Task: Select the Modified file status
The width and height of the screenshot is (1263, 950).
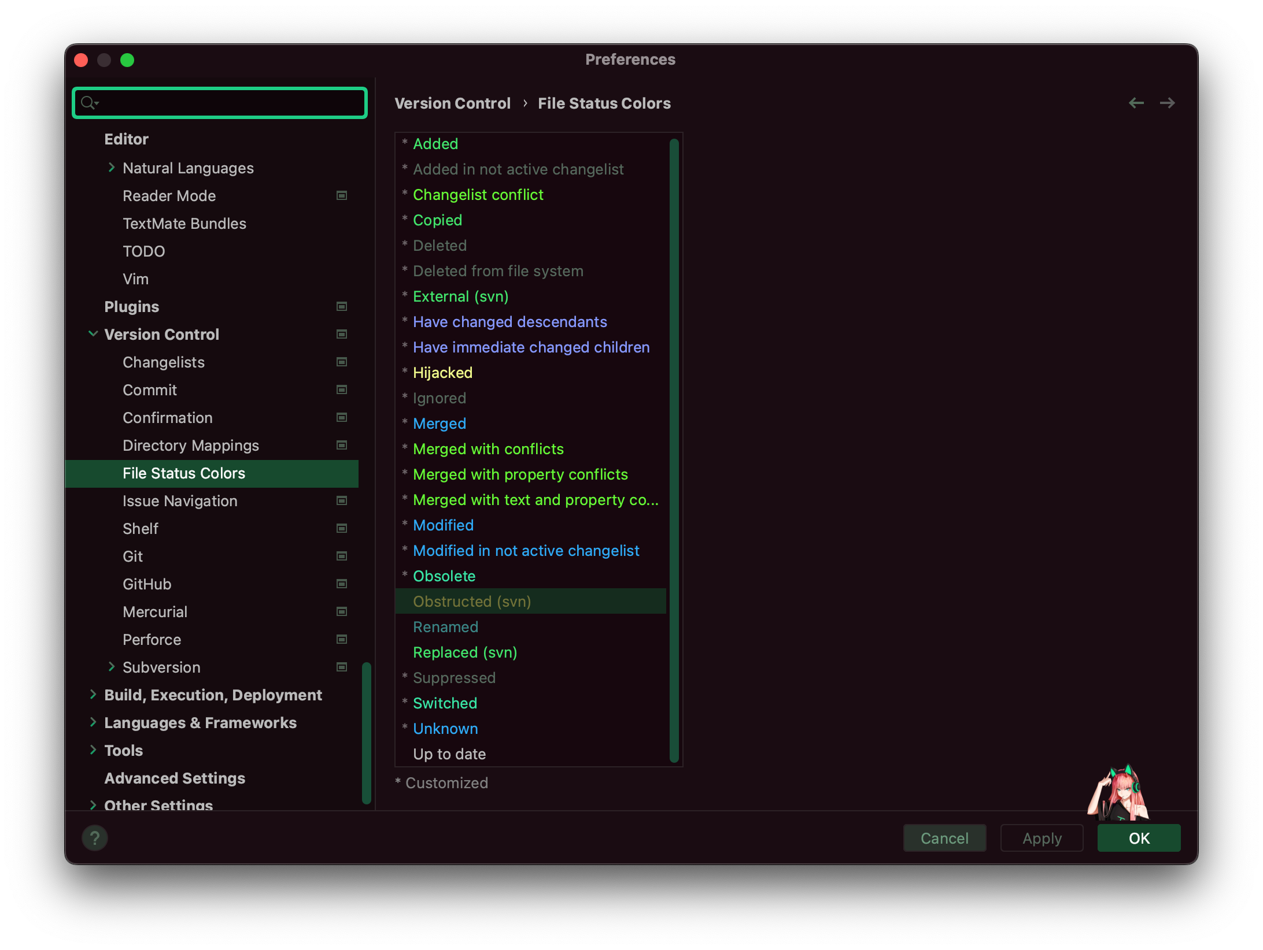Action: (x=443, y=525)
